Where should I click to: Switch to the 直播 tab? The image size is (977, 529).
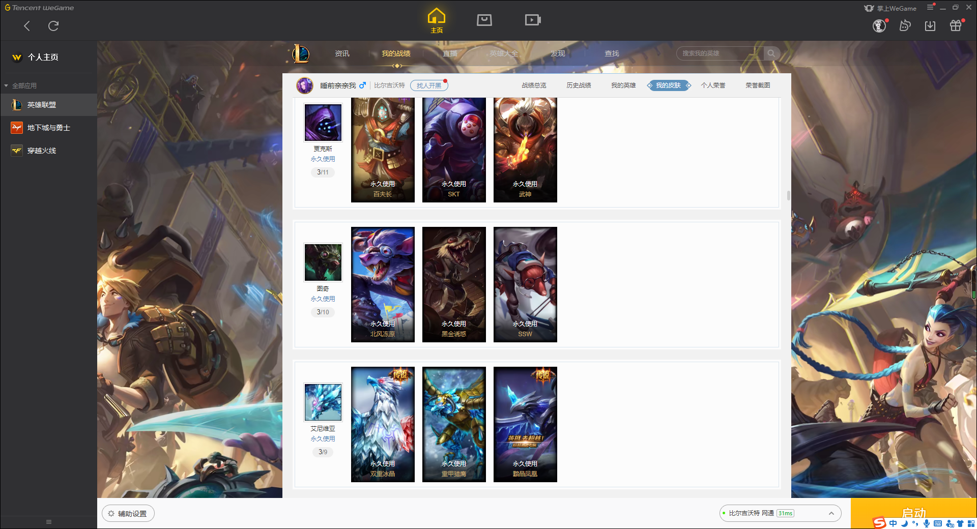coord(450,53)
